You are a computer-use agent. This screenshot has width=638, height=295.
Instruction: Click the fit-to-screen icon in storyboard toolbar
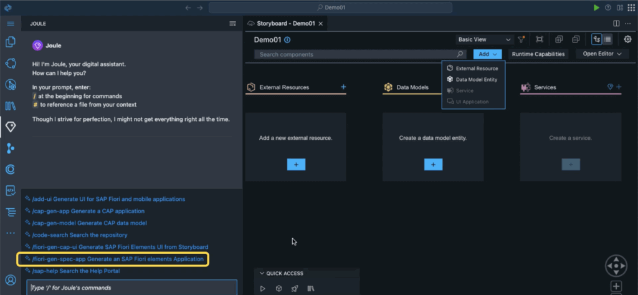[540, 39]
